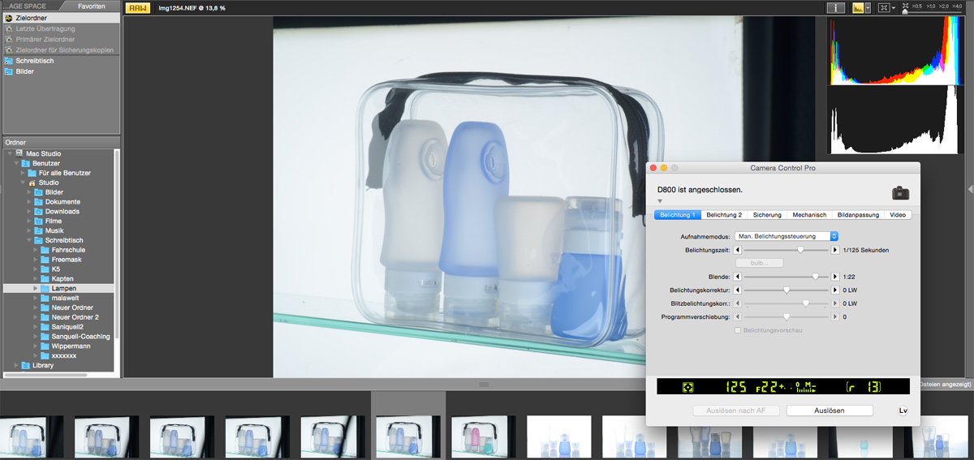This screenshot has height=460, width=974.
Task: Click the Belichtungskorrektur slider handle
Action: (787, 290)
